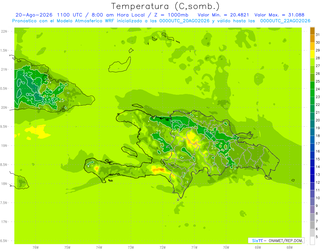325x251 pixels.
Task: Click the 22N latitude axis label
Action: [4, 31]
